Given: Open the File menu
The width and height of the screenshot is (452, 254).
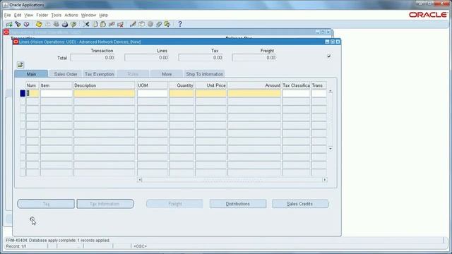Looking at the screenshot, I should pyautogui.click(x=7, y=16).
